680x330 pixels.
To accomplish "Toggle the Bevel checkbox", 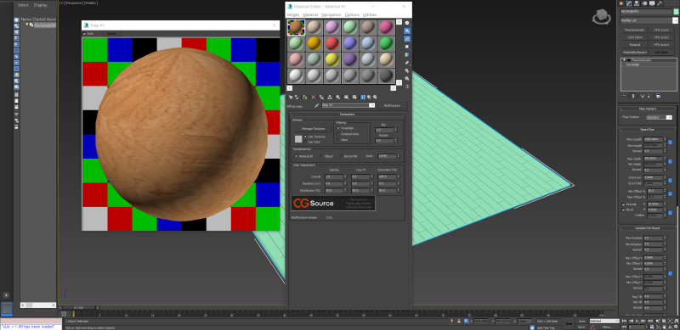I will [624, 210].
